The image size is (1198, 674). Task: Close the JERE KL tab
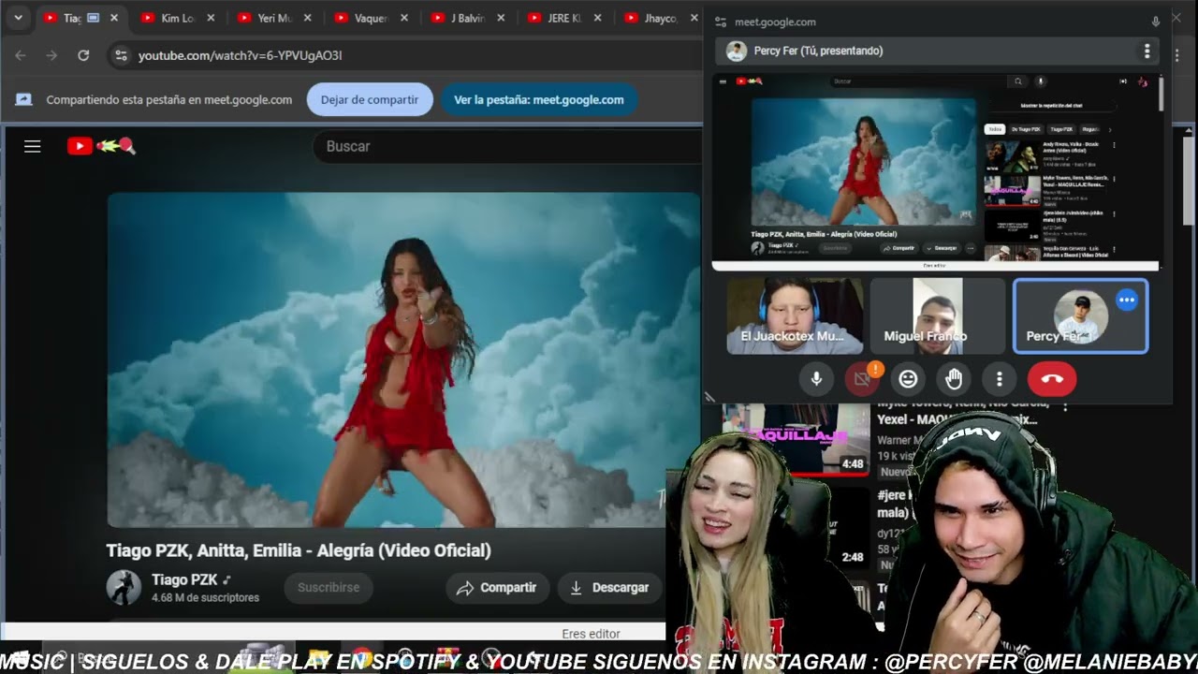596,18
